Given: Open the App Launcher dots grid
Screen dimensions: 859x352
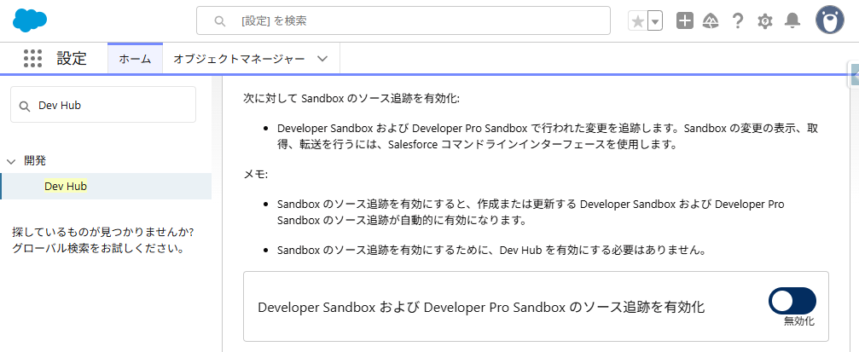Looking at the screenshot, I should [x=33, y=58].
